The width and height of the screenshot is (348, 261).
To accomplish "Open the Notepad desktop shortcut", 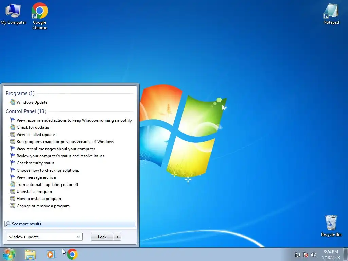I will click(x=331, y=14).
